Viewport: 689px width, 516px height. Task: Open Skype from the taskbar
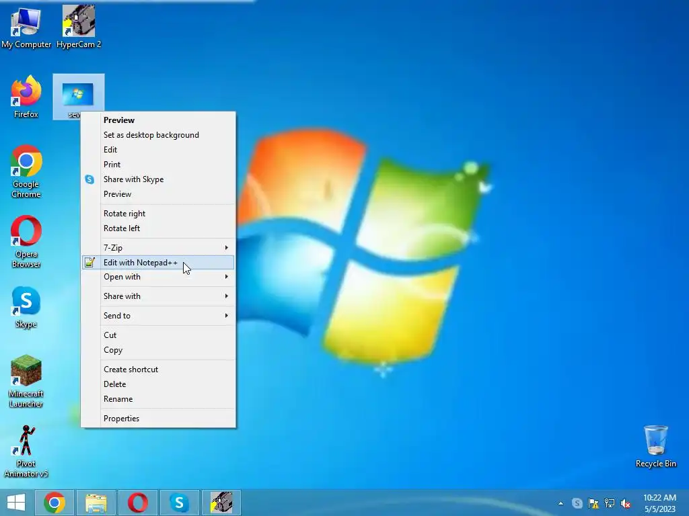pyautogui.click(x=179, y=503)
